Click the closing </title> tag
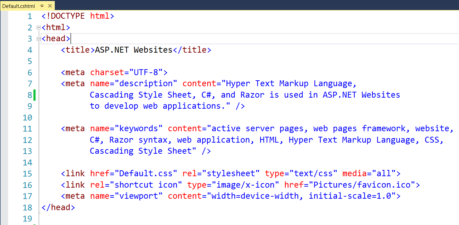Viewport: 459px width, 225px height. pos(192,50)
